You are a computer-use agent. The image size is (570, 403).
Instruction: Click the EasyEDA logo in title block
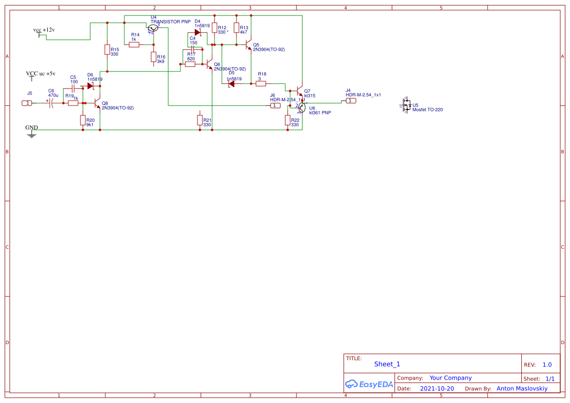pos(369,384)
